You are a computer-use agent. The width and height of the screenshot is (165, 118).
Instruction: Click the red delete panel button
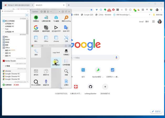click(16, 85)
